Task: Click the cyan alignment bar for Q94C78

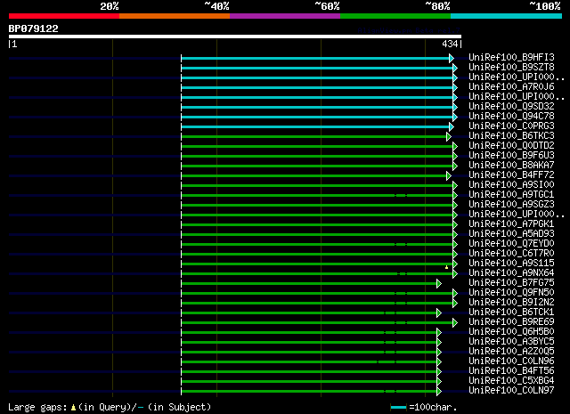Action: click(x=317, y=117)
